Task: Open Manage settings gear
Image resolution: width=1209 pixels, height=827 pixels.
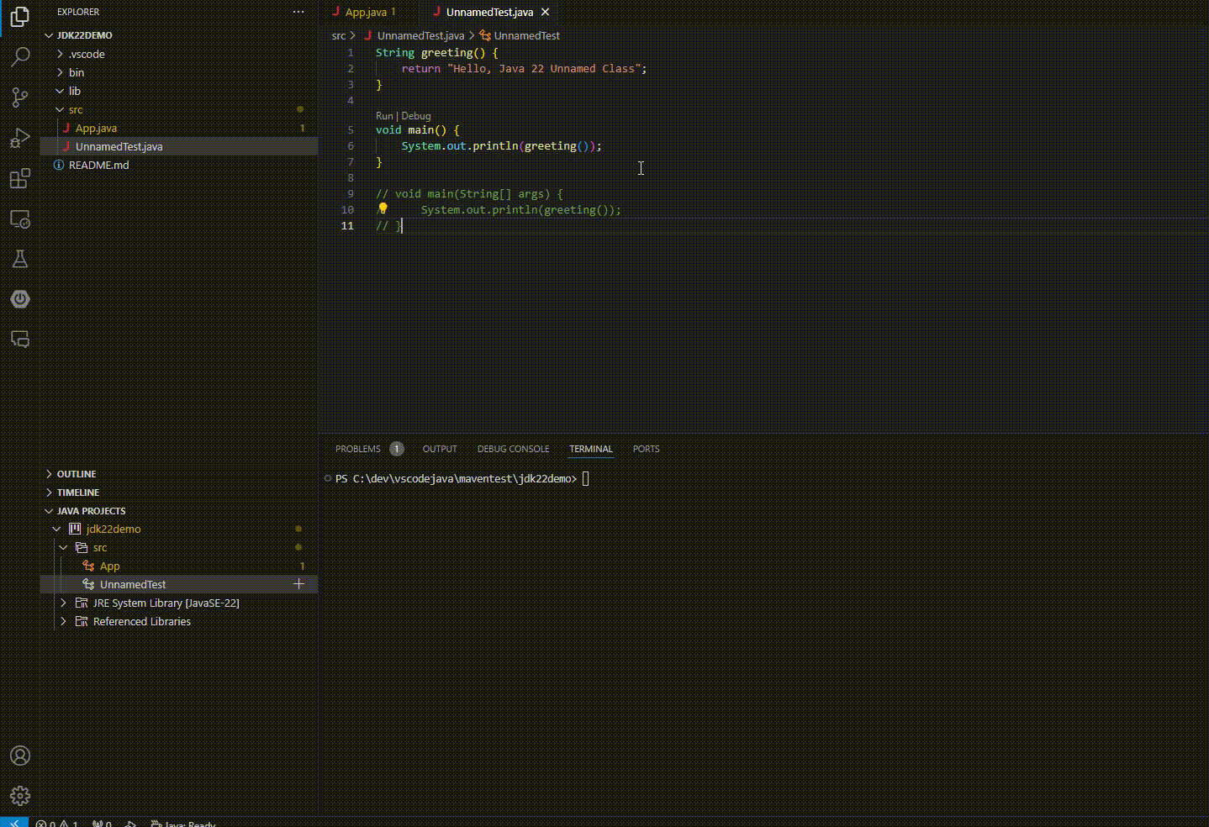Action: point(20,795)
